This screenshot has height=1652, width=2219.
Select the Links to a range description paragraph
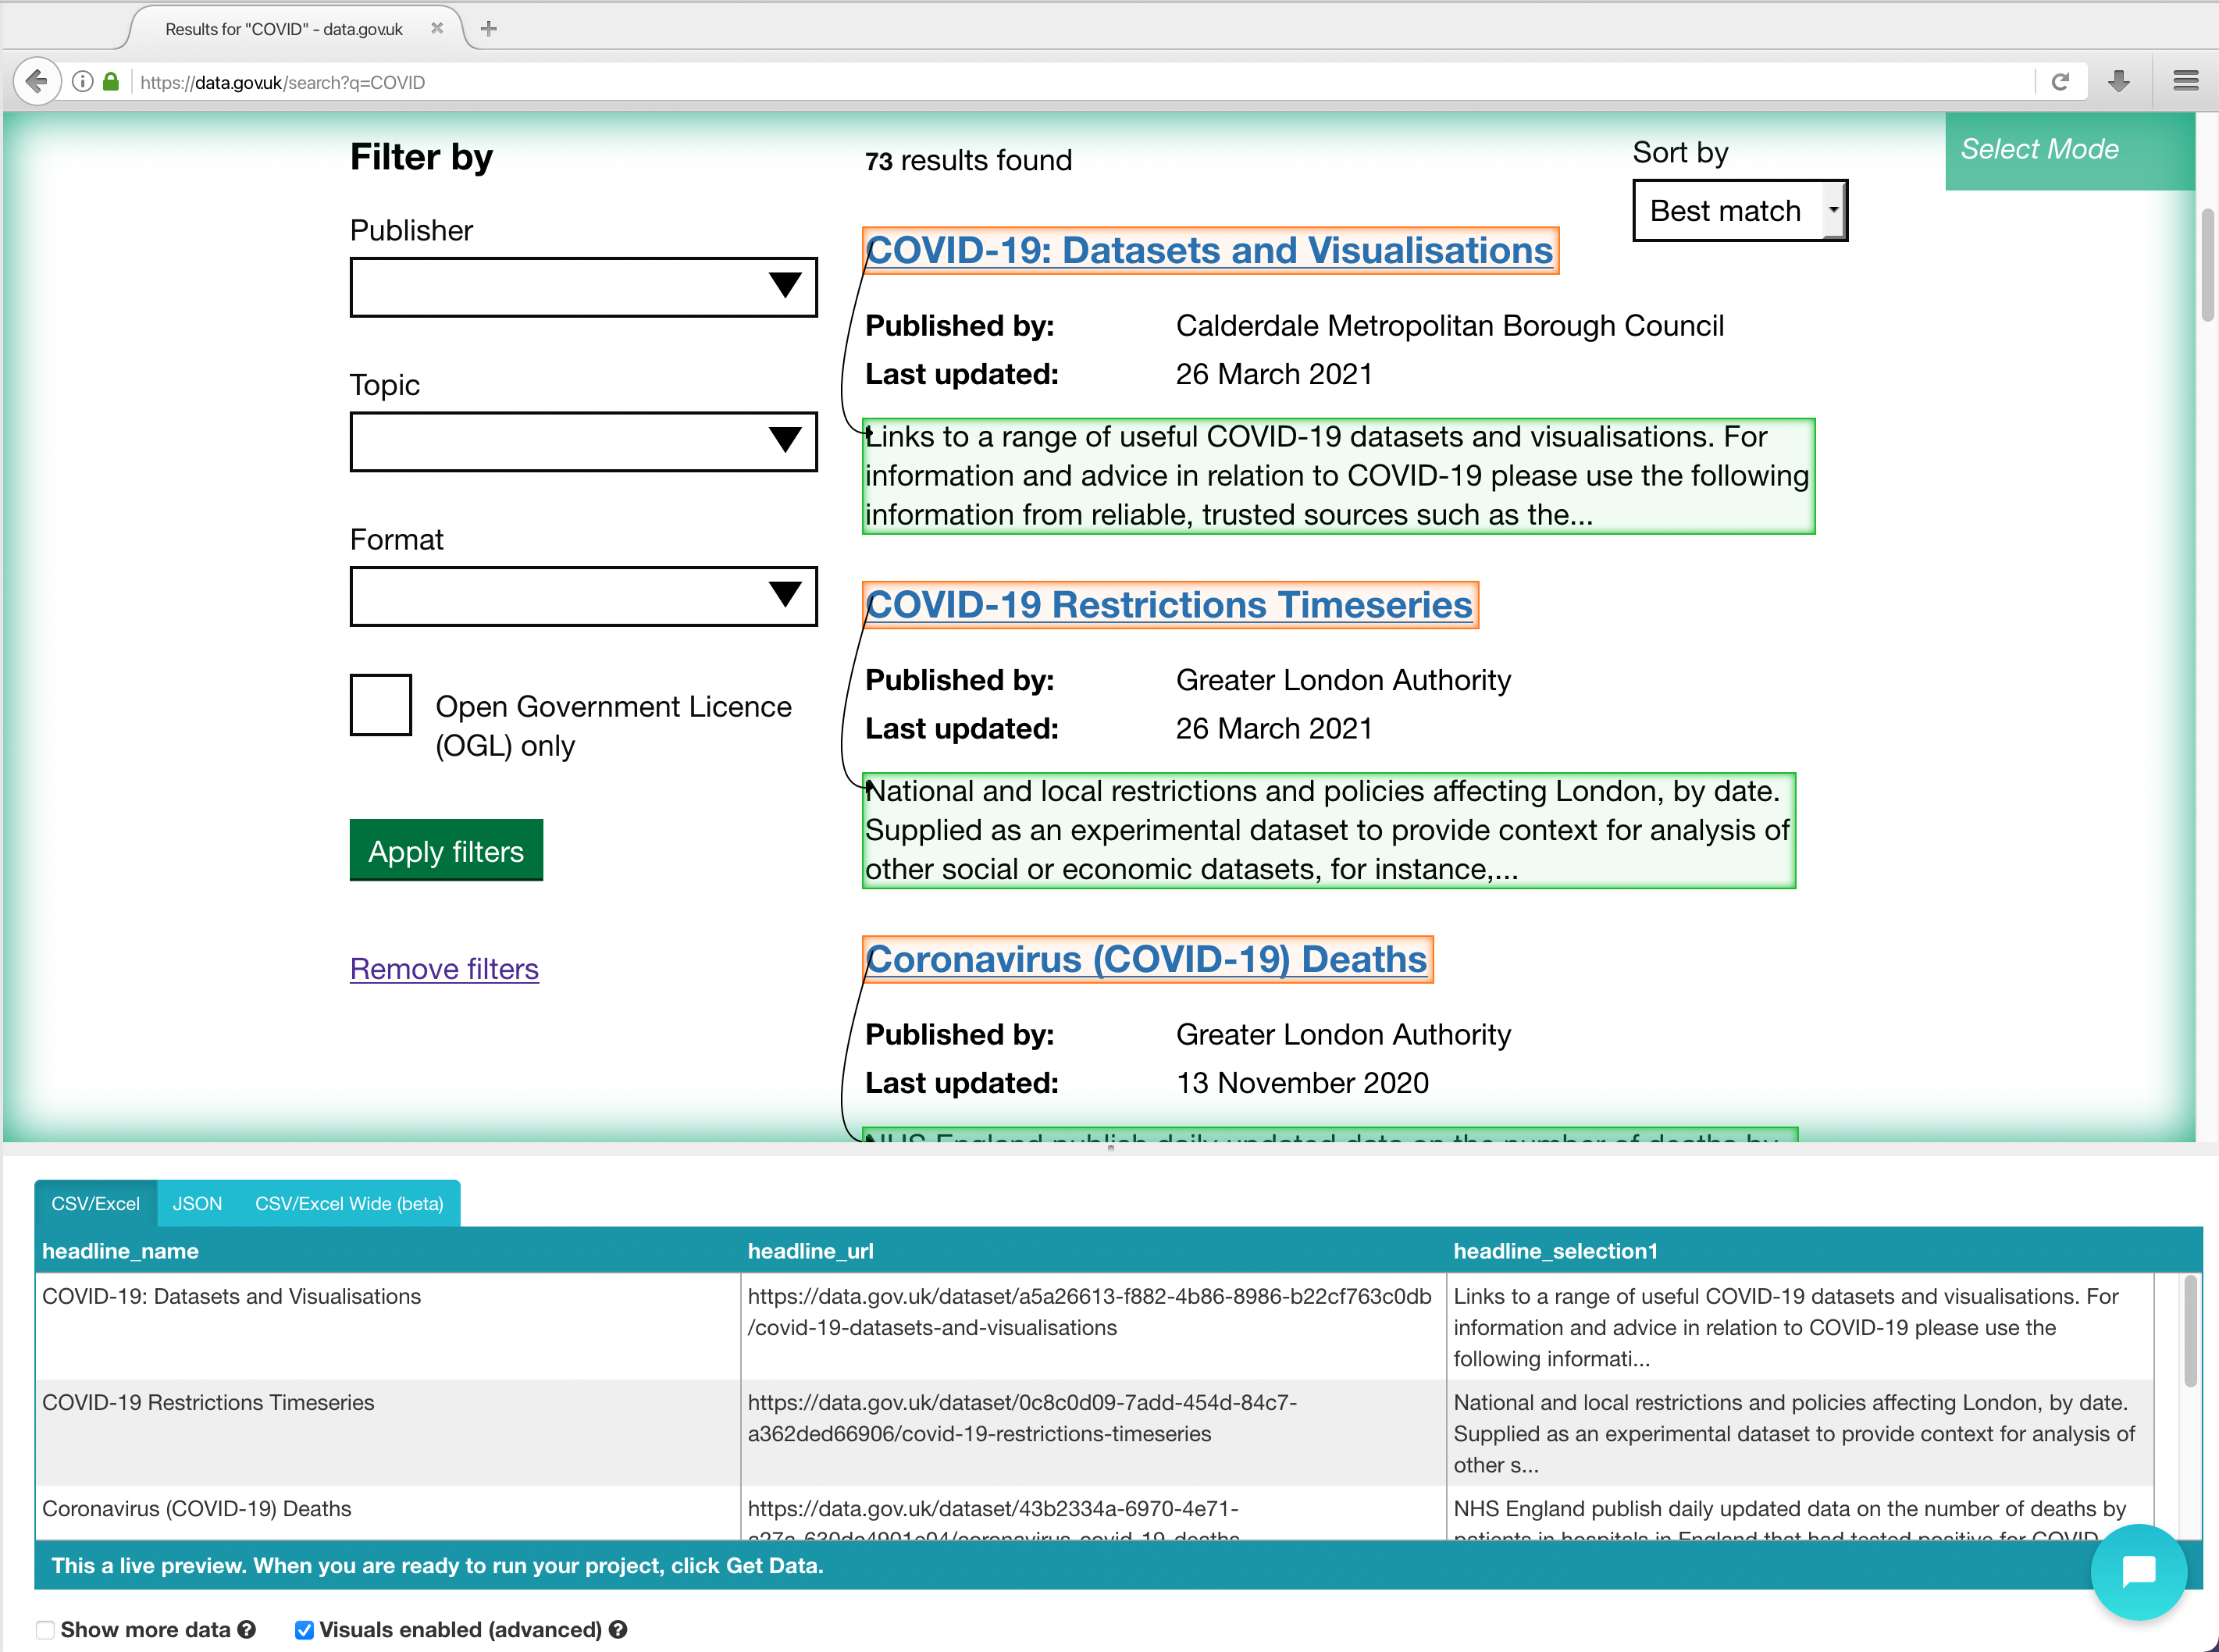(1338, 476)
